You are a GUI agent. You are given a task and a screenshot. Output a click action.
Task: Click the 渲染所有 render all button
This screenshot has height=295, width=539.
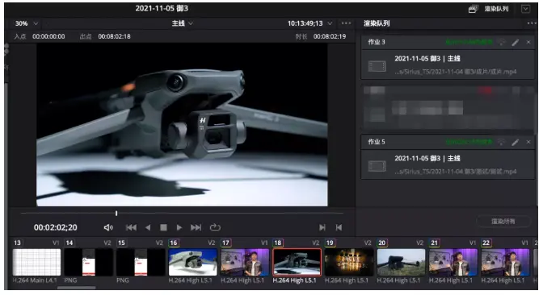503,222
